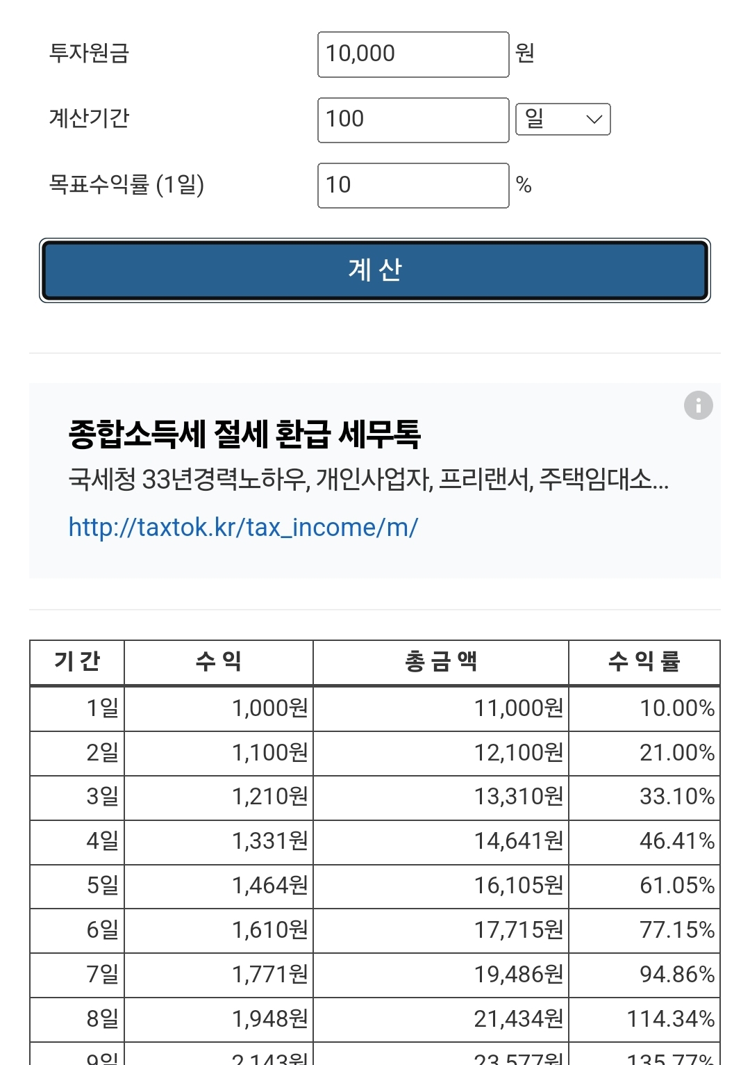750x1065 pixels.
Task: Click the 목표수익률 input showing 10
Action: pos(413,186)
